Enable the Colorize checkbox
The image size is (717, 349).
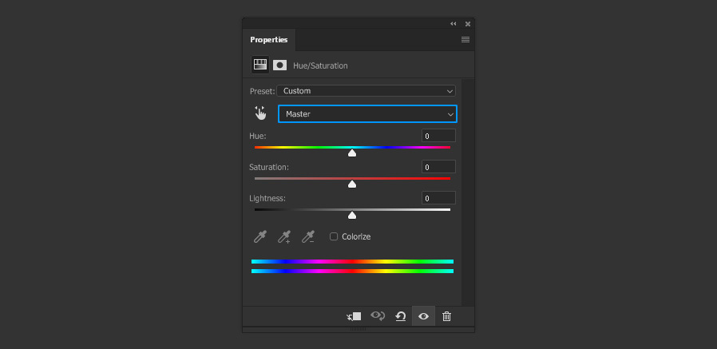click(334, 236)
